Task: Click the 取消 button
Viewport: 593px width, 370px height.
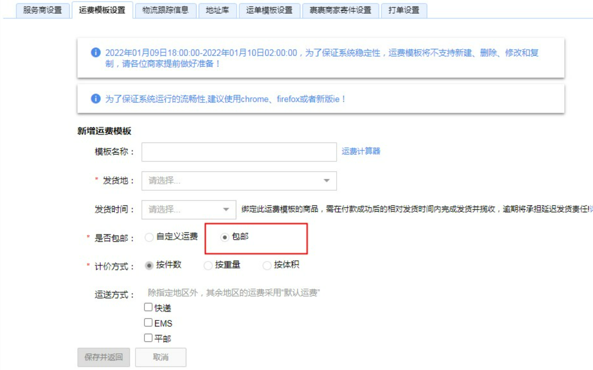Action: [161, 357]
